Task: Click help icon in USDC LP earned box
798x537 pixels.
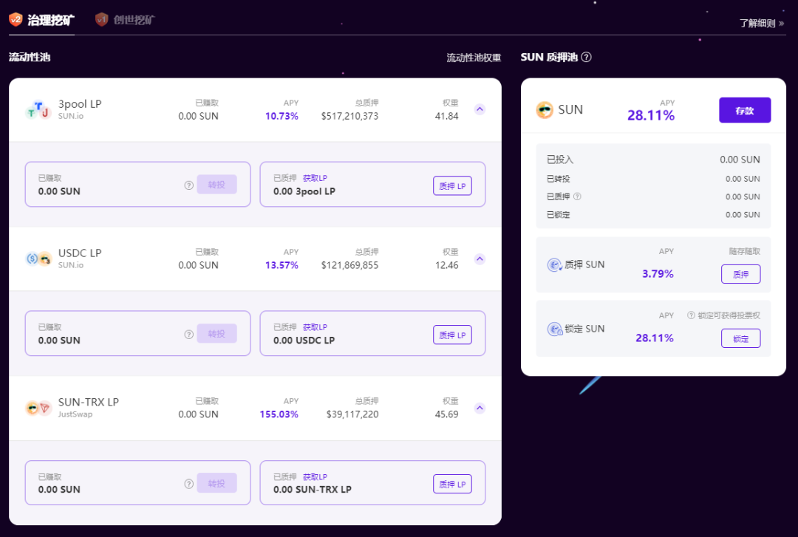Action: (x=189, y=335)
